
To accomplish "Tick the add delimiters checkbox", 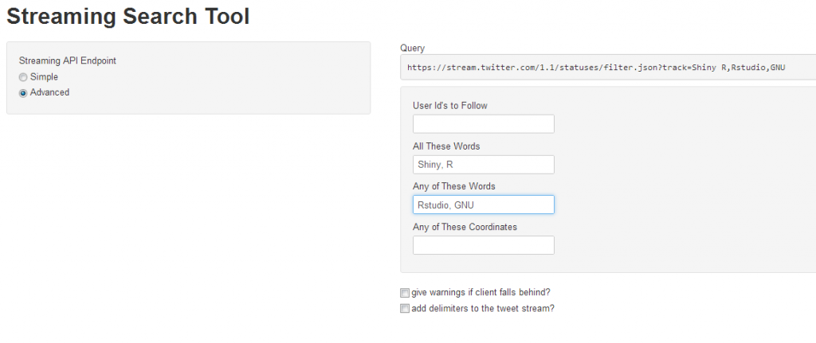I will [405, 309].
